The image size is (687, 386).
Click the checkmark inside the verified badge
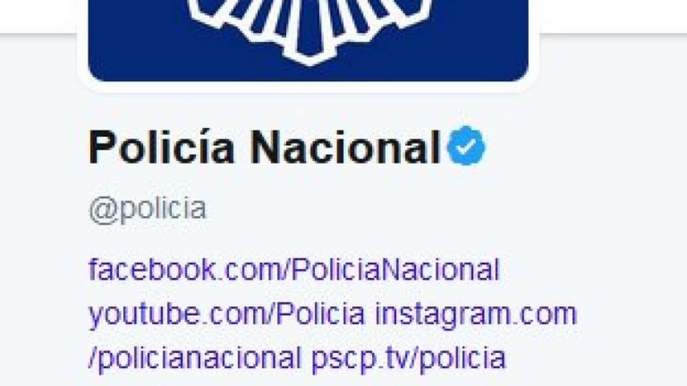pyautogui.click(x=466, y=146)
